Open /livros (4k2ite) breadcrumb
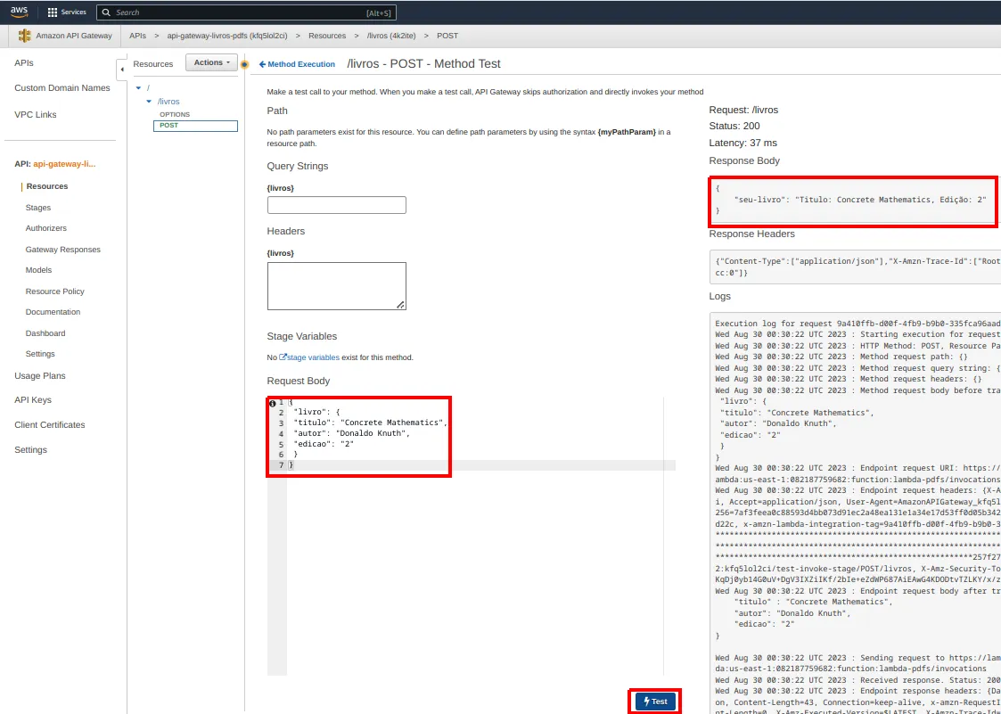Screen dimensions: 1001x714 [391, 36]
